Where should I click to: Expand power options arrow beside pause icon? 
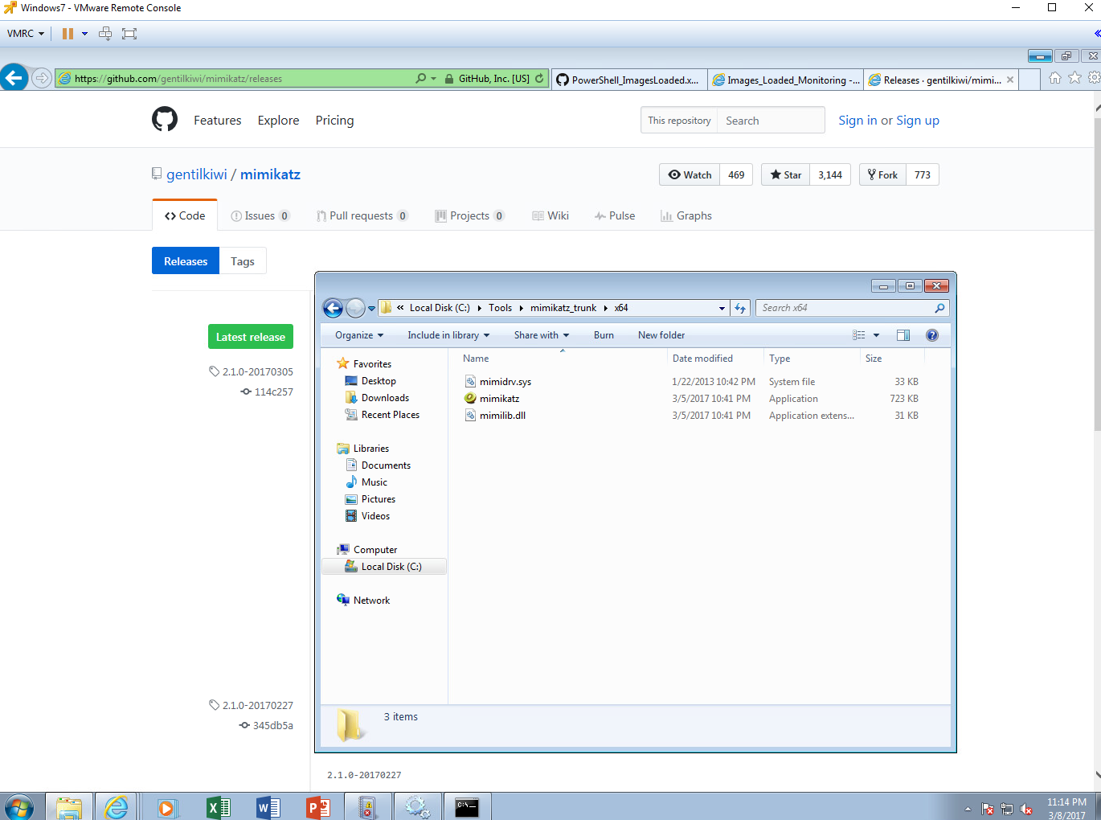tap(84, 34)
